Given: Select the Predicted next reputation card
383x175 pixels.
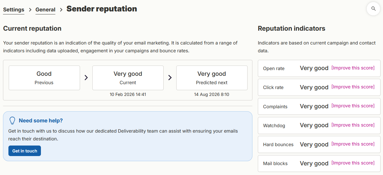Looking at the screenshot, I should click(x=212, y=78).
